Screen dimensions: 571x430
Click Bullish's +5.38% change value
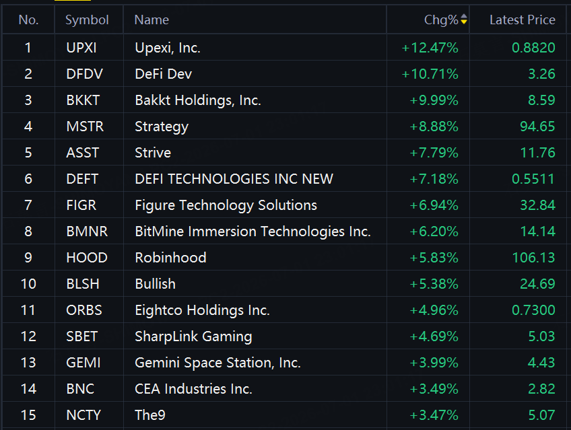(434, 284)
